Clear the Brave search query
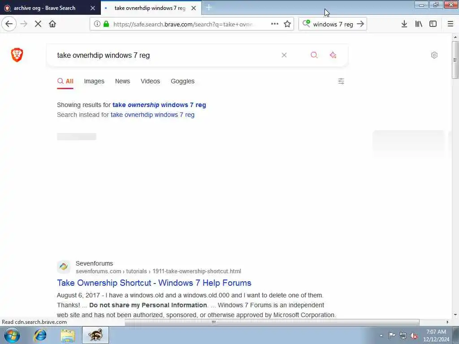 [x=284, y=55]
